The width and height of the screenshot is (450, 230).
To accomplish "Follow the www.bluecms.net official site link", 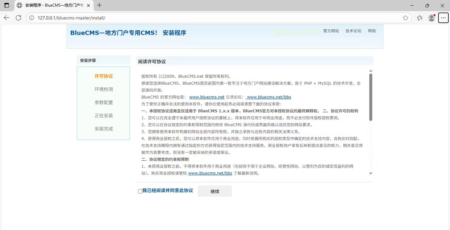I will pyautogui.click(x=207, y=97).
